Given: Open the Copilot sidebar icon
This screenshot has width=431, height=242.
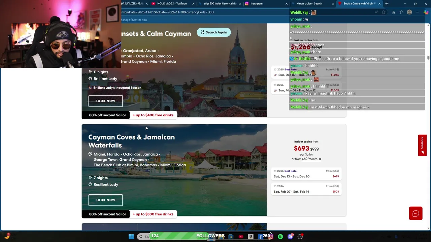Looking at the screenshot, I should [426, 12].
